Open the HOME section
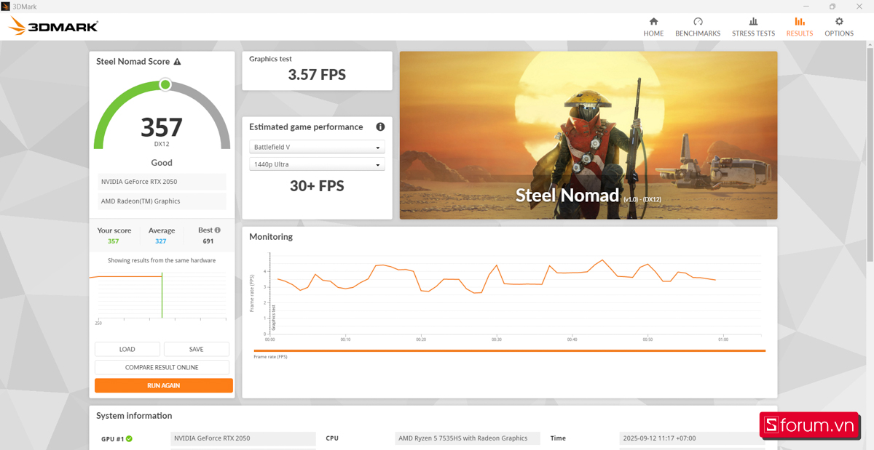The width and height of the screenshot is (874, 450). pos(653,27)
